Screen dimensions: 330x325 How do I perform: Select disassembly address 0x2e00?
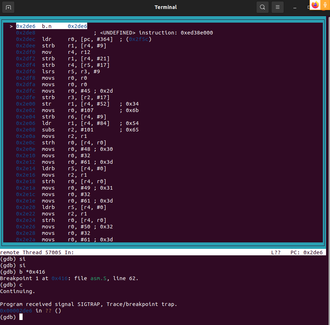point(25,104)
